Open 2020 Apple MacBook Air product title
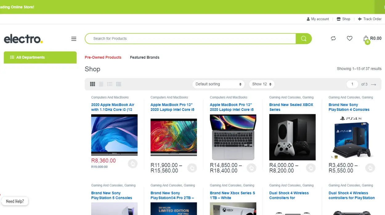385x215 pixels. (113, 107)
